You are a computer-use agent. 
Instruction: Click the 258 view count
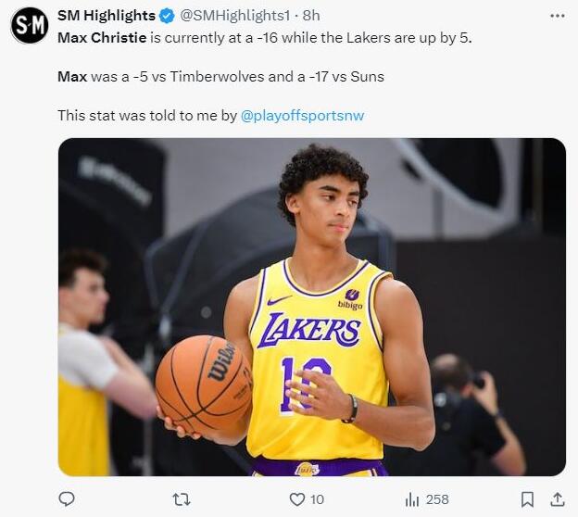[x=437, y=499]
